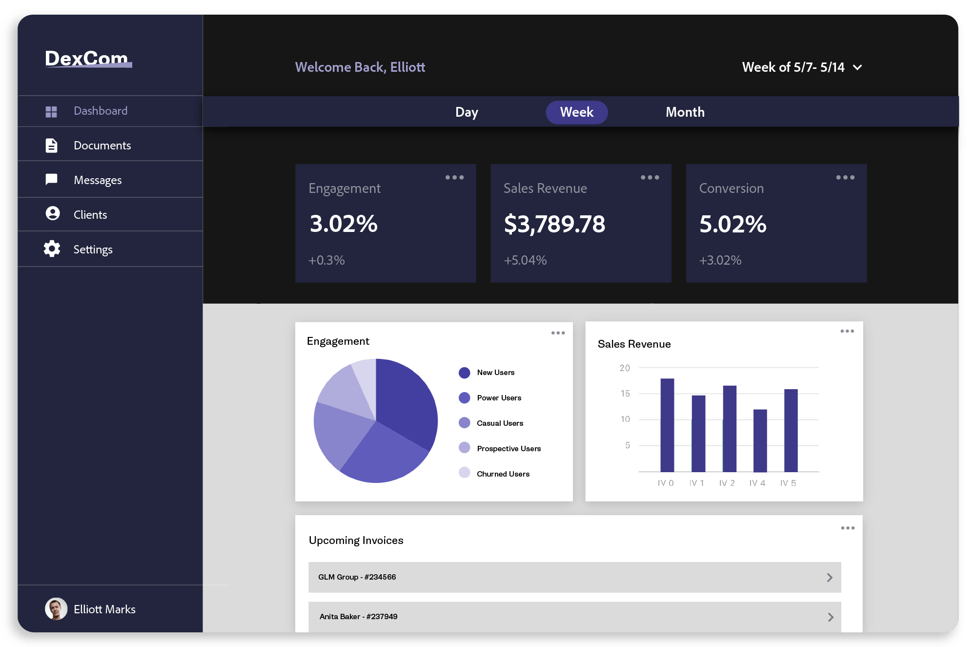Open the Settings gear icon
Image resolution: width=977 pixels, height=647 pixels.
pyautogui.click(x=51, y=249)
